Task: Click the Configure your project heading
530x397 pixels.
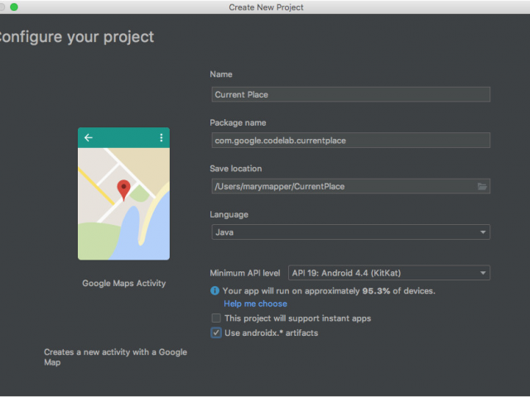Action: [x=77, y=36]
